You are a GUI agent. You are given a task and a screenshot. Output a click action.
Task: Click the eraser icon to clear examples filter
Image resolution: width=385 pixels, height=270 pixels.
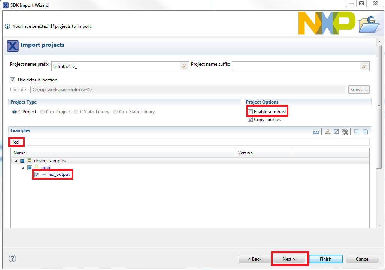point(328,132)
